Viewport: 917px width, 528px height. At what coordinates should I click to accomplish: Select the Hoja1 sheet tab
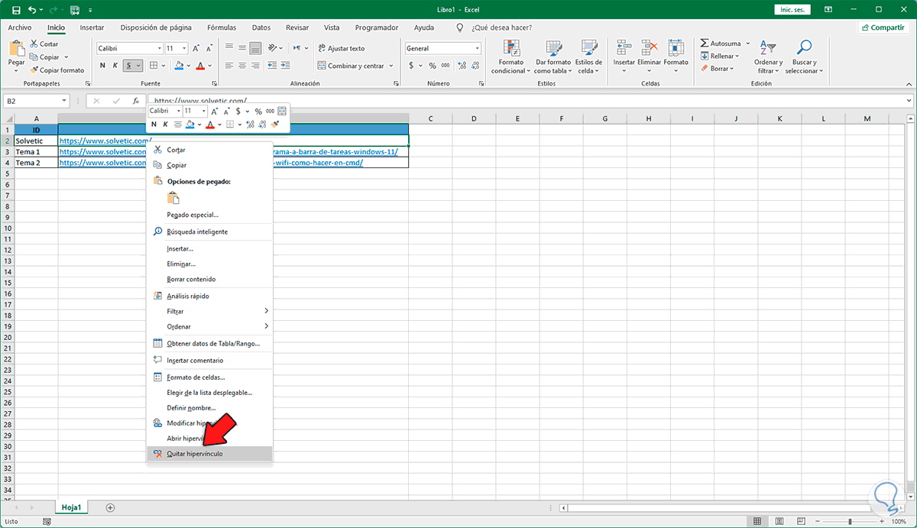72,507
